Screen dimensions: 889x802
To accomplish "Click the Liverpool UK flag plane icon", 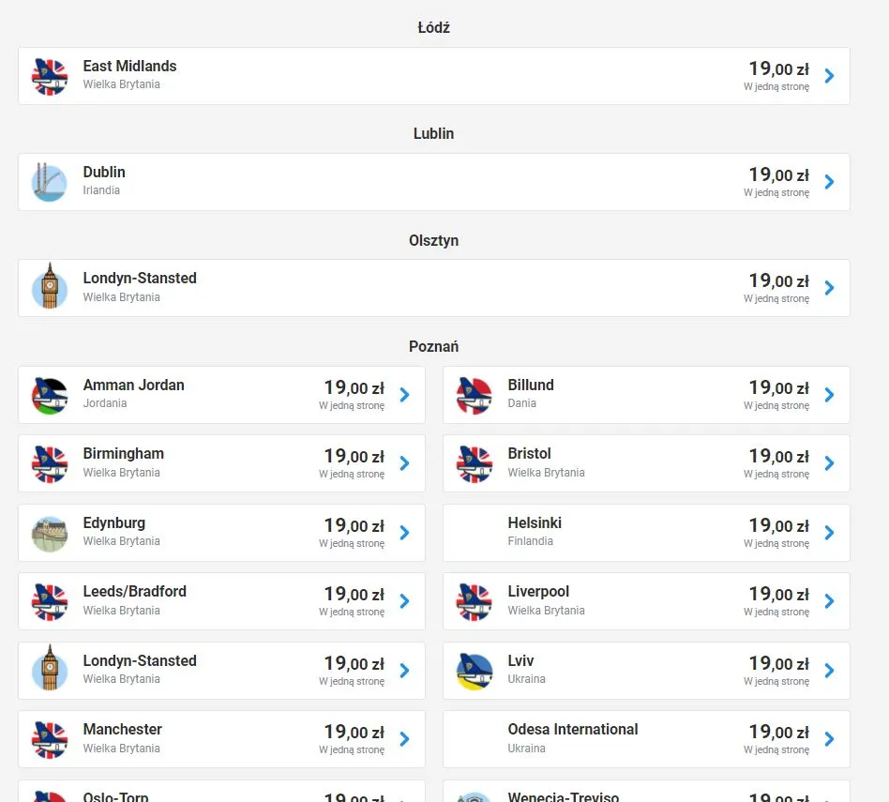I will [x=475, y=601].
